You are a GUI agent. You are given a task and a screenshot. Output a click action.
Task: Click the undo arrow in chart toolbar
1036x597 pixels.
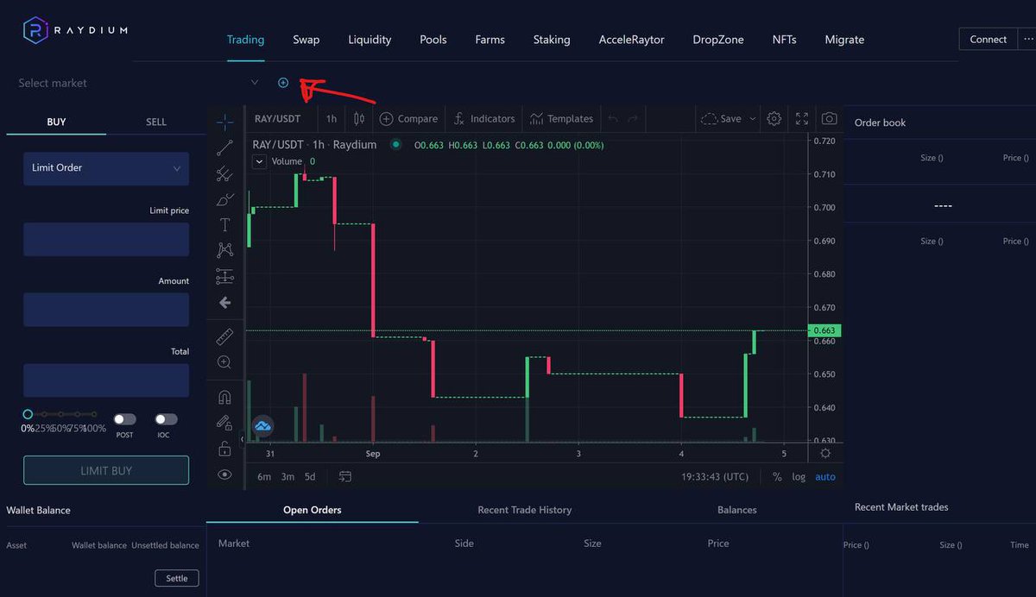[x=613, y=119]
